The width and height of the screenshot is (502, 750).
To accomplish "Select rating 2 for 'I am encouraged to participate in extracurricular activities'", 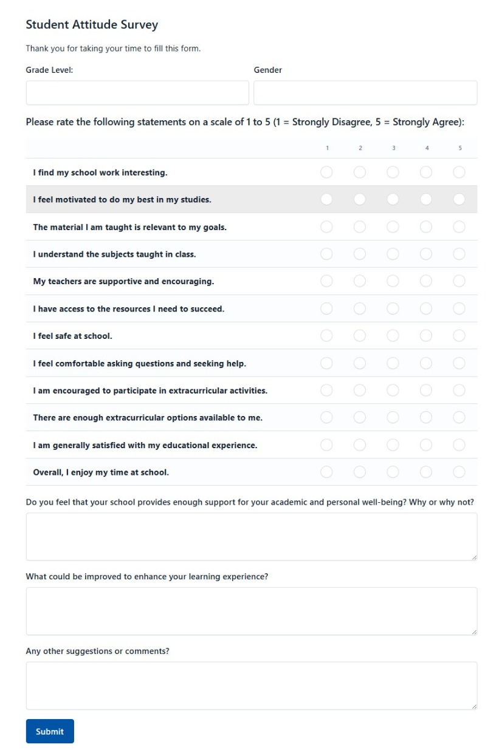I will [360, 390].
